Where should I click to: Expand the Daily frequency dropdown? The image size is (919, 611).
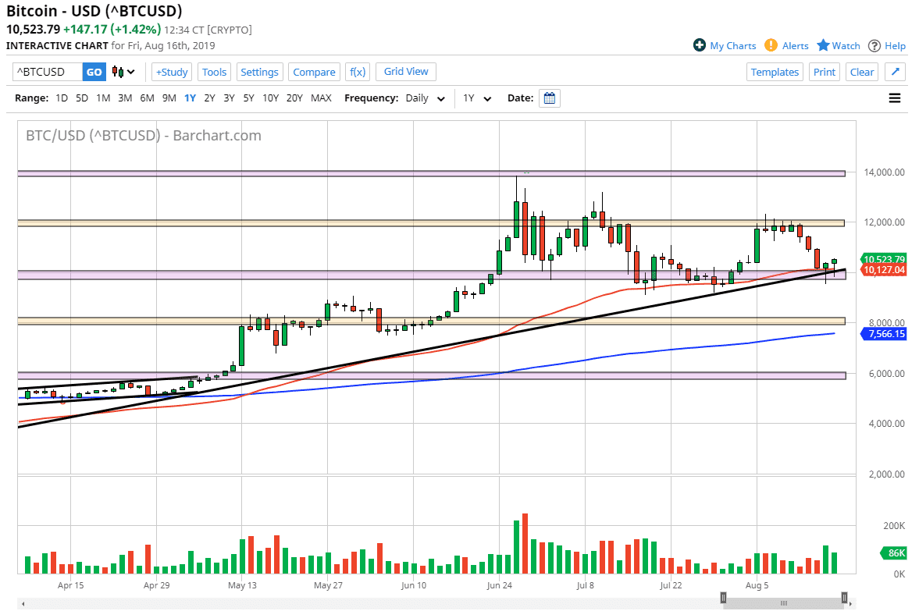[x=426, y=98]
